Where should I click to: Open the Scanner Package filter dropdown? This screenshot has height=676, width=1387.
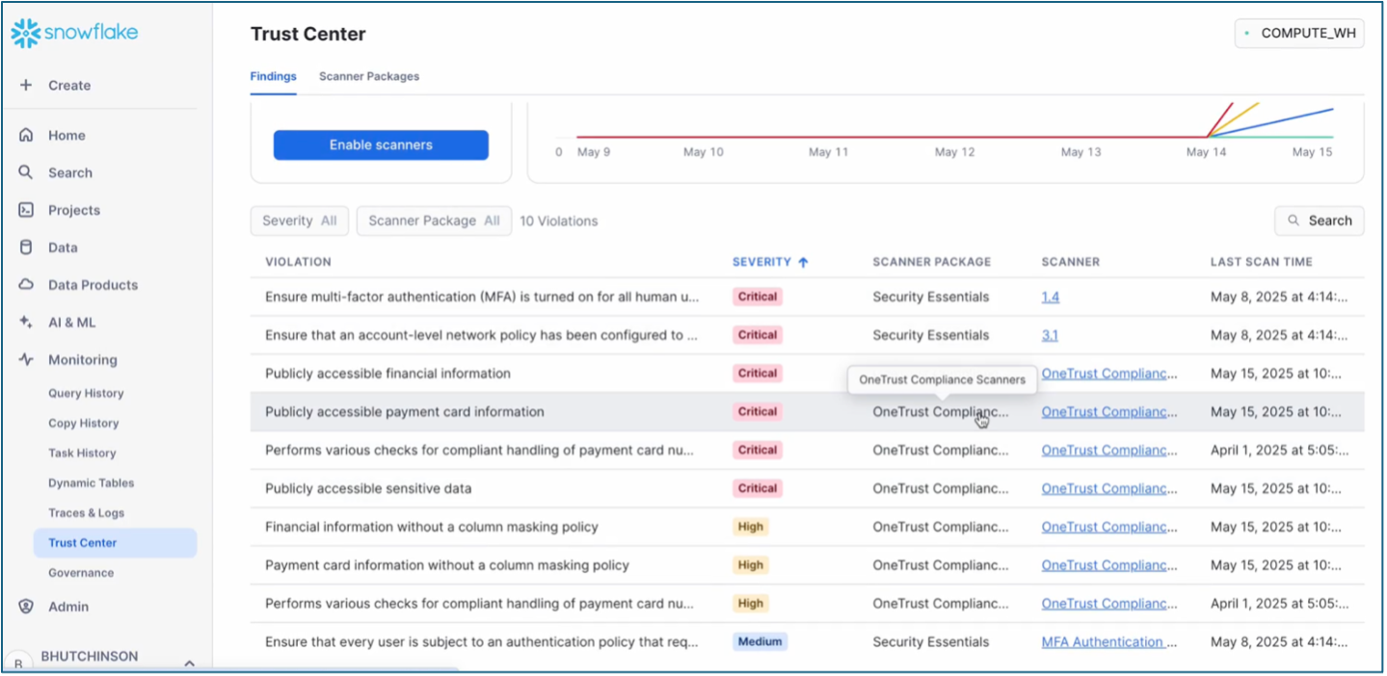point(433,221)
